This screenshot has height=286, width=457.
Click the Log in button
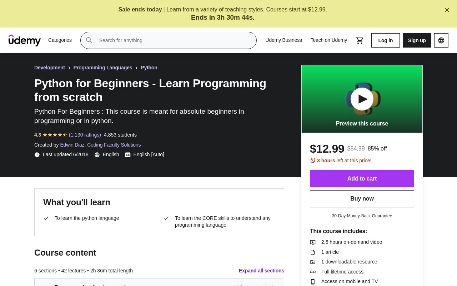[386, 40]
